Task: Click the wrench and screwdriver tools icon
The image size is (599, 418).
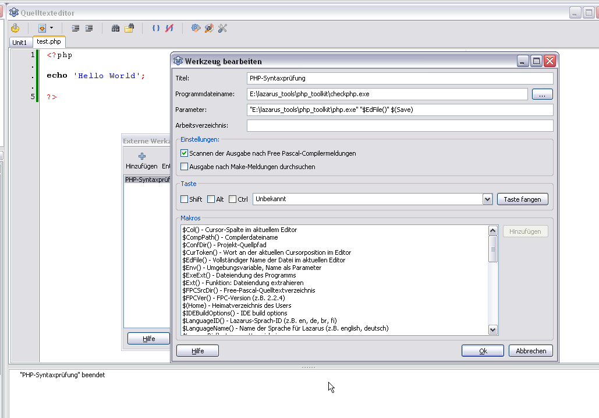Action: [222, 28]
